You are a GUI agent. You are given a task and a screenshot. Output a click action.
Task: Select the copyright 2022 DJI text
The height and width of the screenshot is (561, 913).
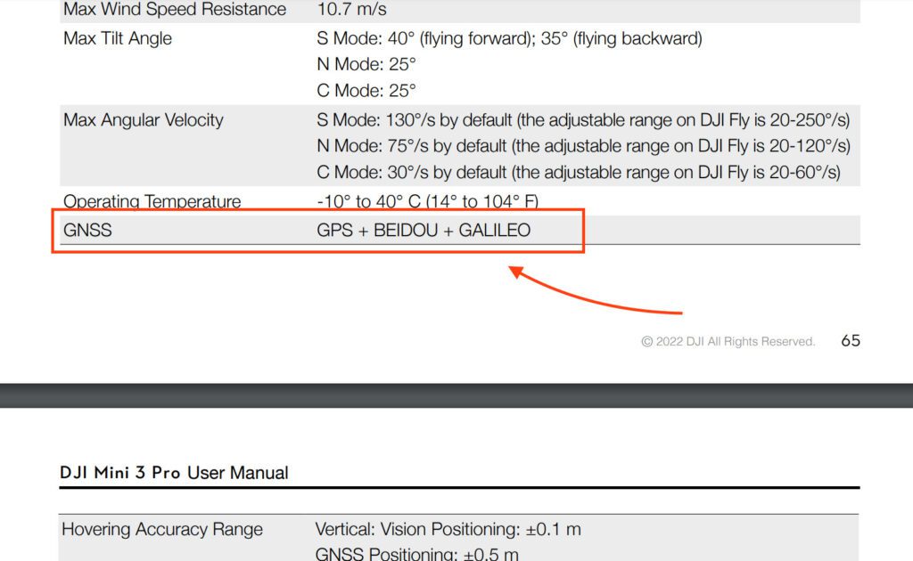pos(727,341)
